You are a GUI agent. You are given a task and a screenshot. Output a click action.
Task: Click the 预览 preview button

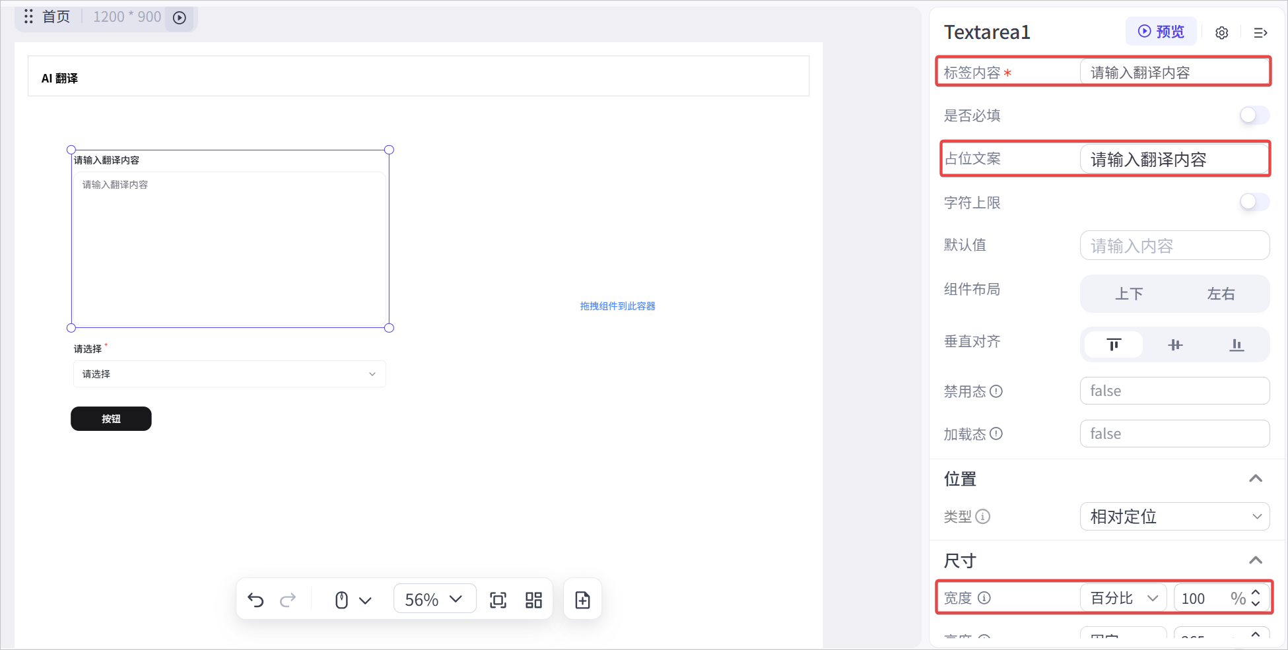(1161, 32)
